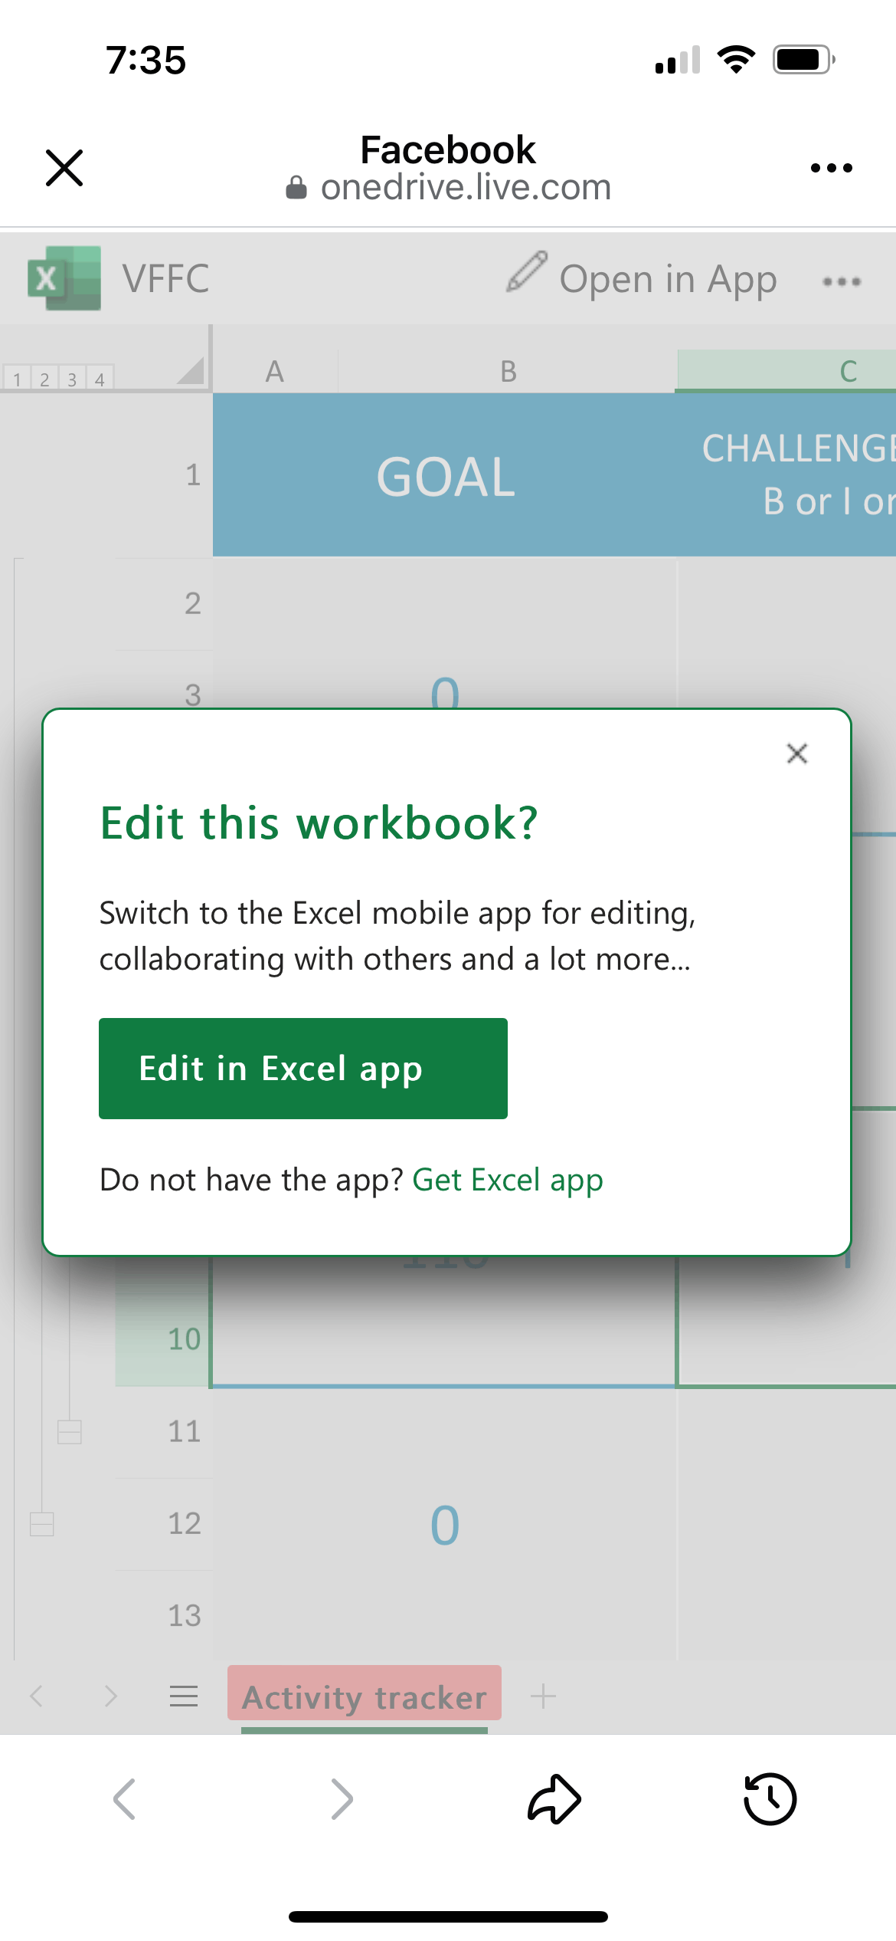Image resolution: width=896 pixels, height=1941 pixels.
Task: Collapse the outline group at row 11
Action: pos(70,1432)
